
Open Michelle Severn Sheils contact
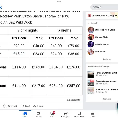pyautogui.click(x=102, y=30)
